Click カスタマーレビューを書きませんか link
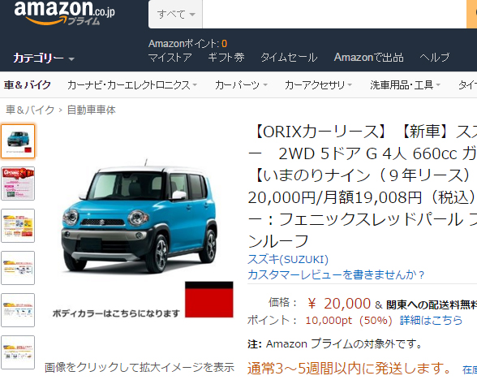This screenshot has height=380, width=477. pos(336,274)
